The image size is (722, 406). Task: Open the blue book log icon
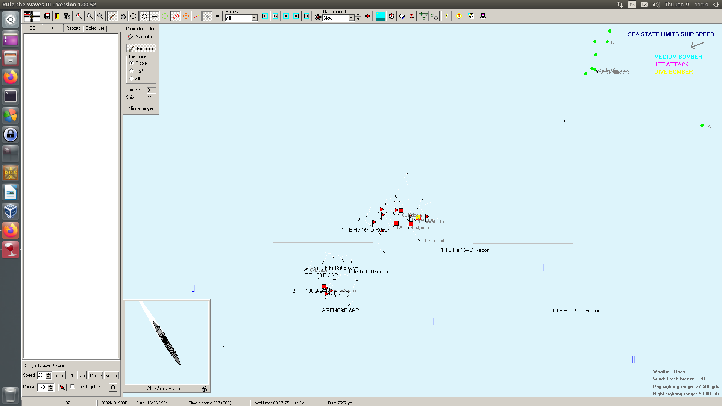(x=402, y=16)
